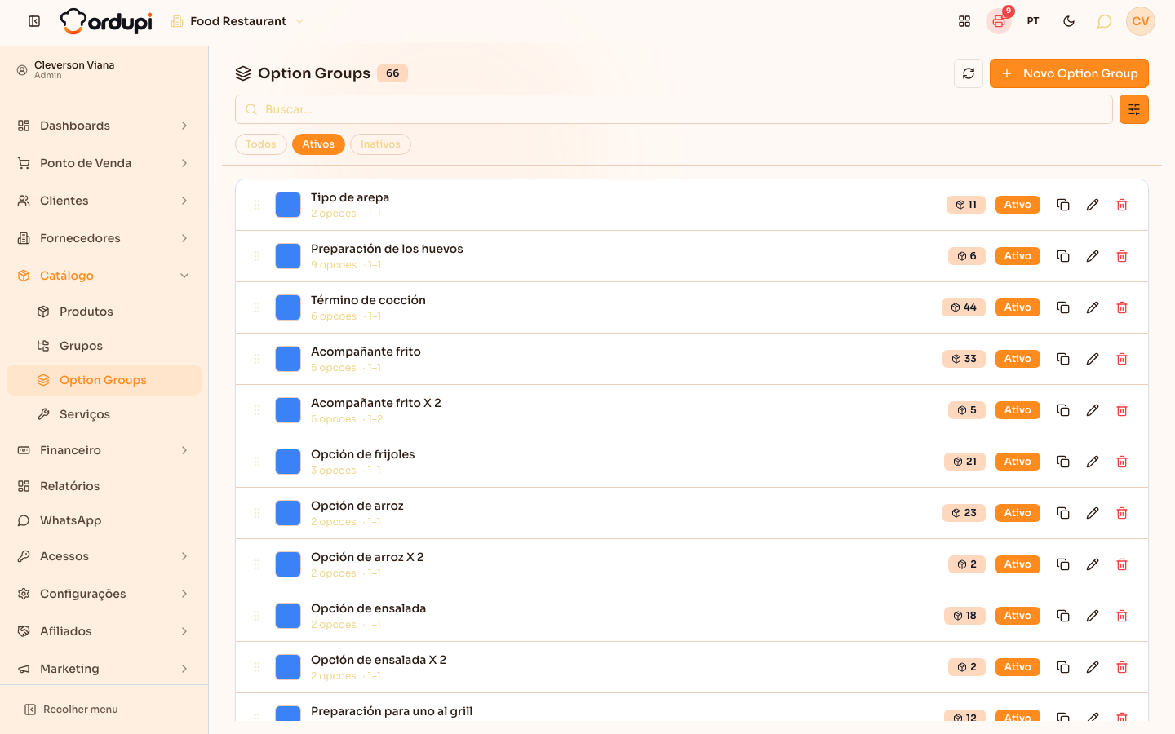This screenshot has height=734, width=1175.
Task: Duplicate the Acompañante frito 1-1 group
Action: click(x=1063, y=359)
